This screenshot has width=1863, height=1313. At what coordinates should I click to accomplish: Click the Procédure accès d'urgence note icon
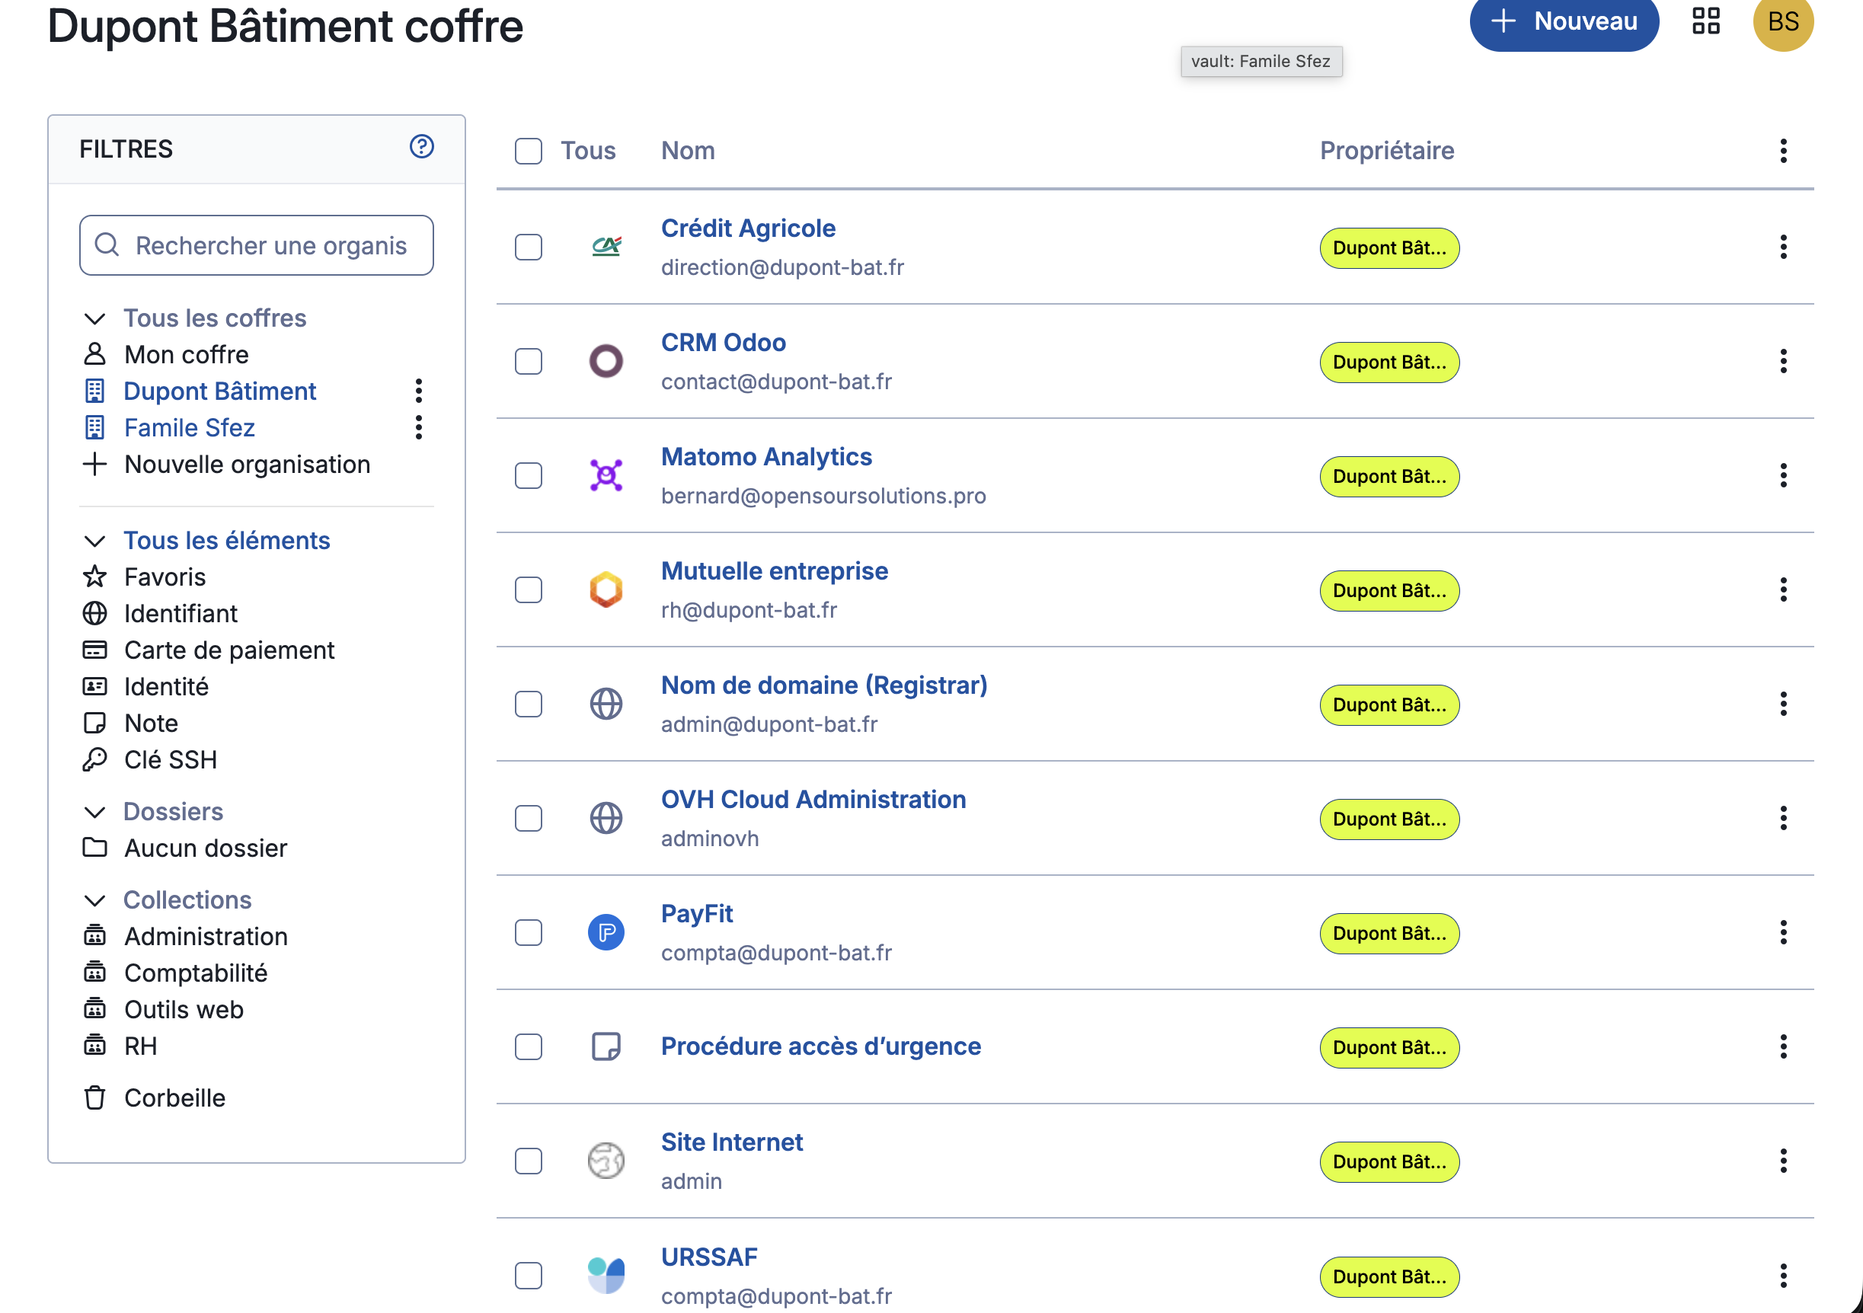[606, 1047]
